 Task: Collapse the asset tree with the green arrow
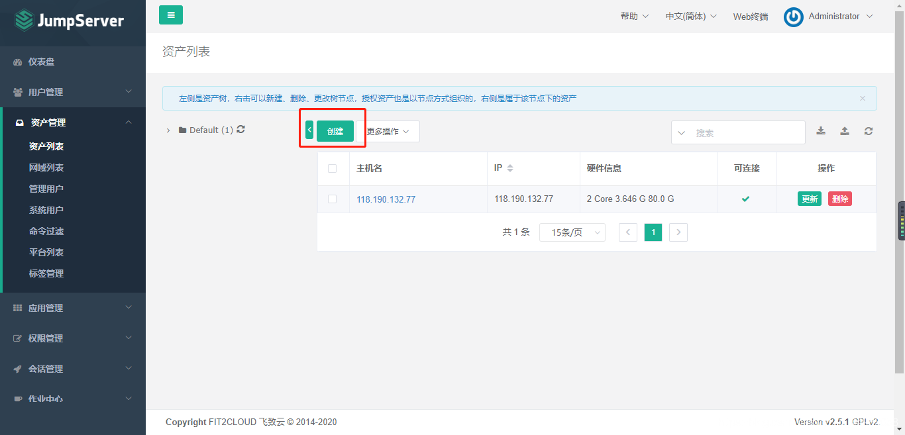tap(309, 130)
